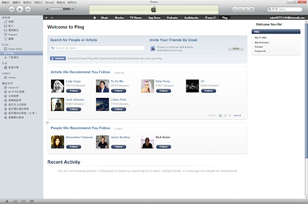This screenshot has width=308, height=204.
Task: Go back using store back arrow
Action: [46, 18]
